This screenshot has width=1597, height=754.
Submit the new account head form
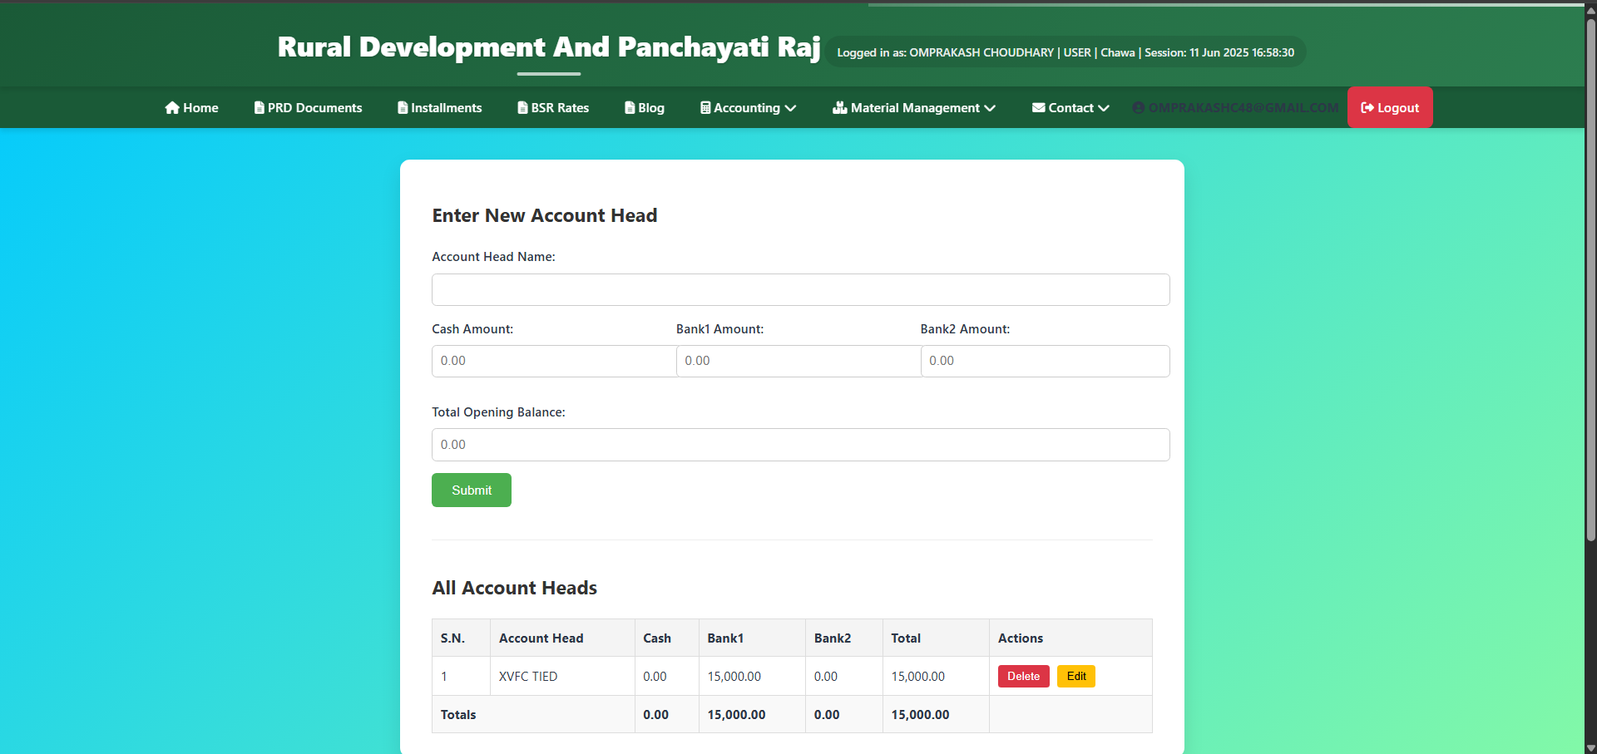pyautogui.click(x=471, y=490)
